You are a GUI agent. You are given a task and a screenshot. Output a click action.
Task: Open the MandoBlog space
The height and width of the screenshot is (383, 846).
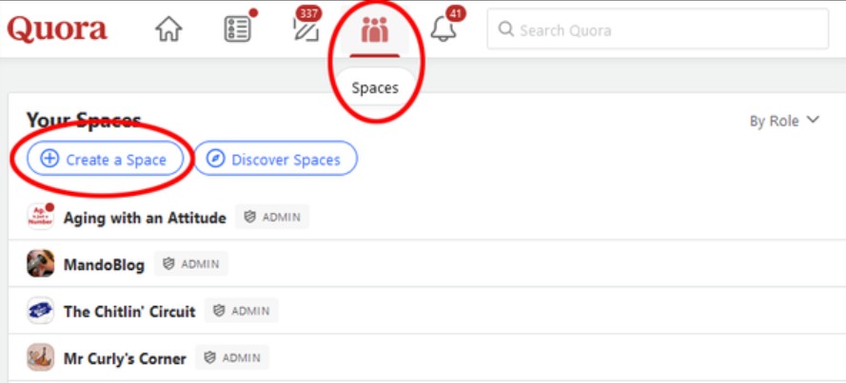click(104, 264)
